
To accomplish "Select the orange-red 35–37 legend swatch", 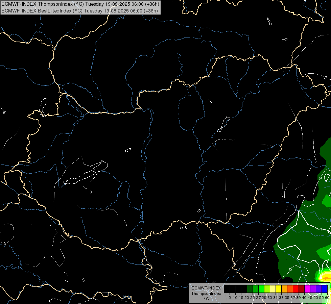I will (x=290, y=289).
